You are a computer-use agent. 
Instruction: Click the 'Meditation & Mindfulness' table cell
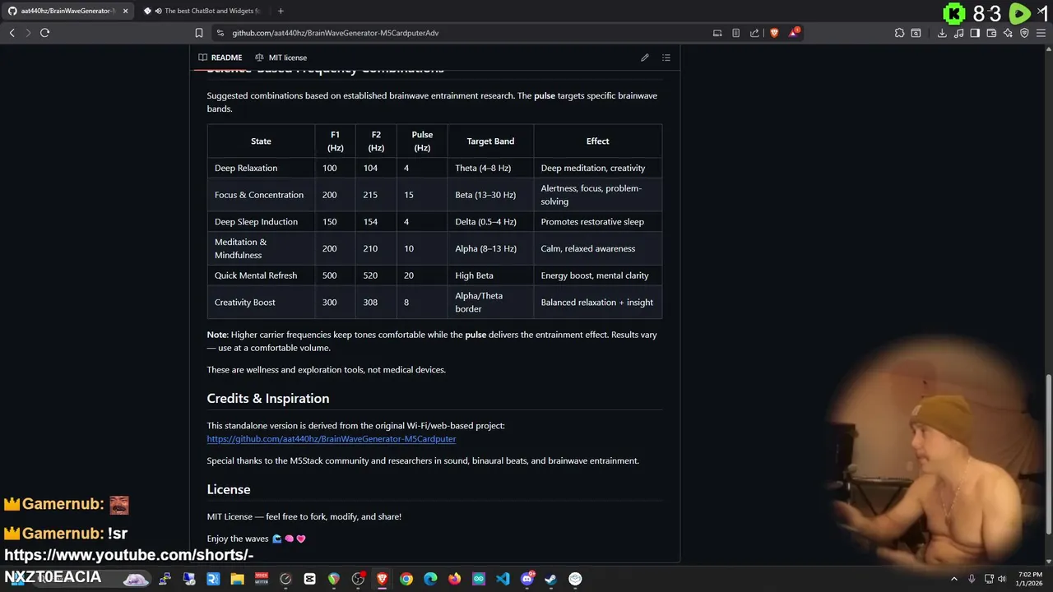pos(261,248)
